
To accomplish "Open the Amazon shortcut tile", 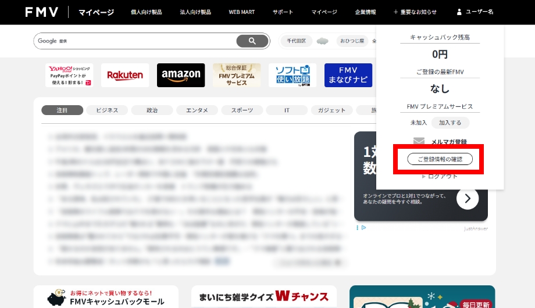I will click(x=181, y=76).
